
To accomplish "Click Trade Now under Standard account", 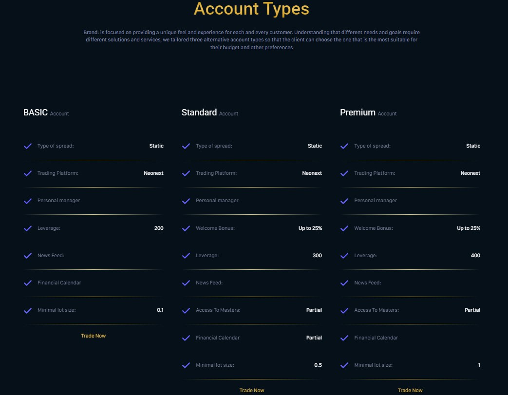I will click(x=252, y=390).
